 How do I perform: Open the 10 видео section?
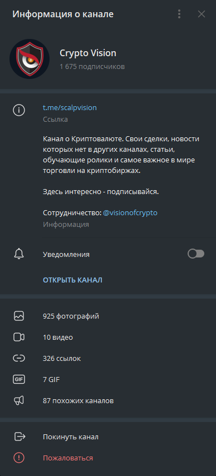coord(108,338)
